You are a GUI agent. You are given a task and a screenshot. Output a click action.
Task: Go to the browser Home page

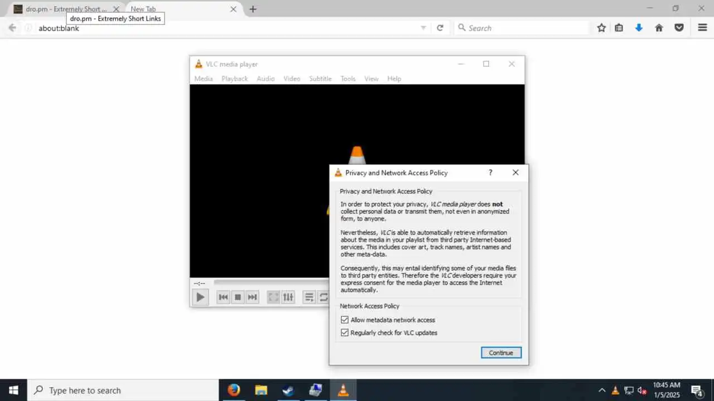coord(659,28)
